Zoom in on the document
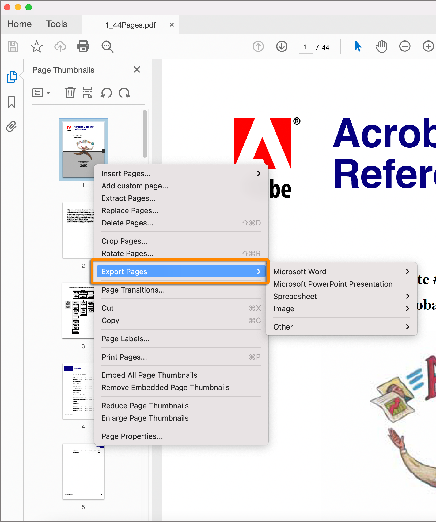The width and height of the screenshot is (436, 522). 427,46
